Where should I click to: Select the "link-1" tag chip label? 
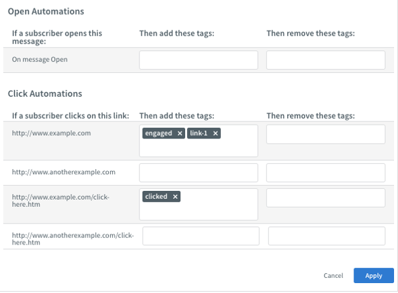click(199, 133)
